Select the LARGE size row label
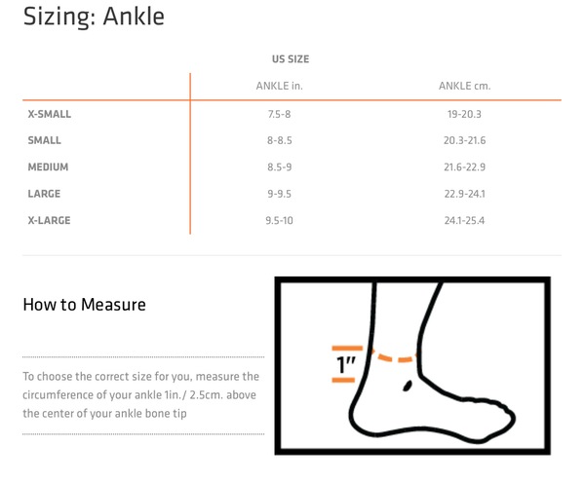Image resolution: width=585 pixels, height=482 pixels. pyautogui.click(x=44, y=194)
